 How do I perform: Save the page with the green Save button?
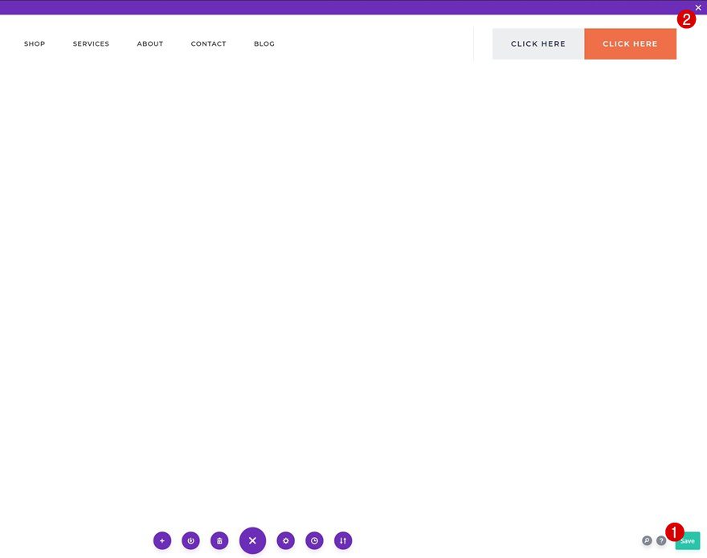(x=687, y=540)
